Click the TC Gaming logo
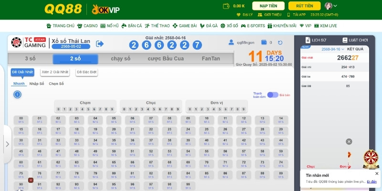Screen dimensions: 382x191 tap(29, 42)
